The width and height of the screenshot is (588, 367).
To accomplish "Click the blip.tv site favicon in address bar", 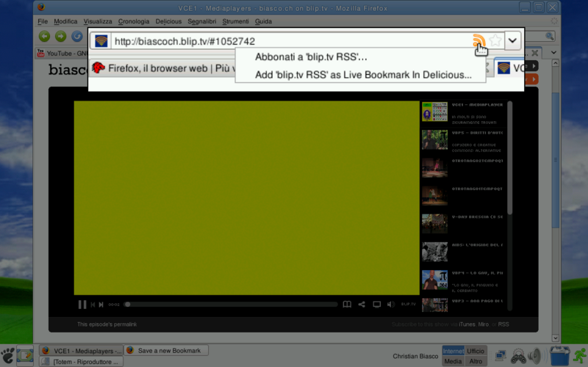I will coord(101,41).
